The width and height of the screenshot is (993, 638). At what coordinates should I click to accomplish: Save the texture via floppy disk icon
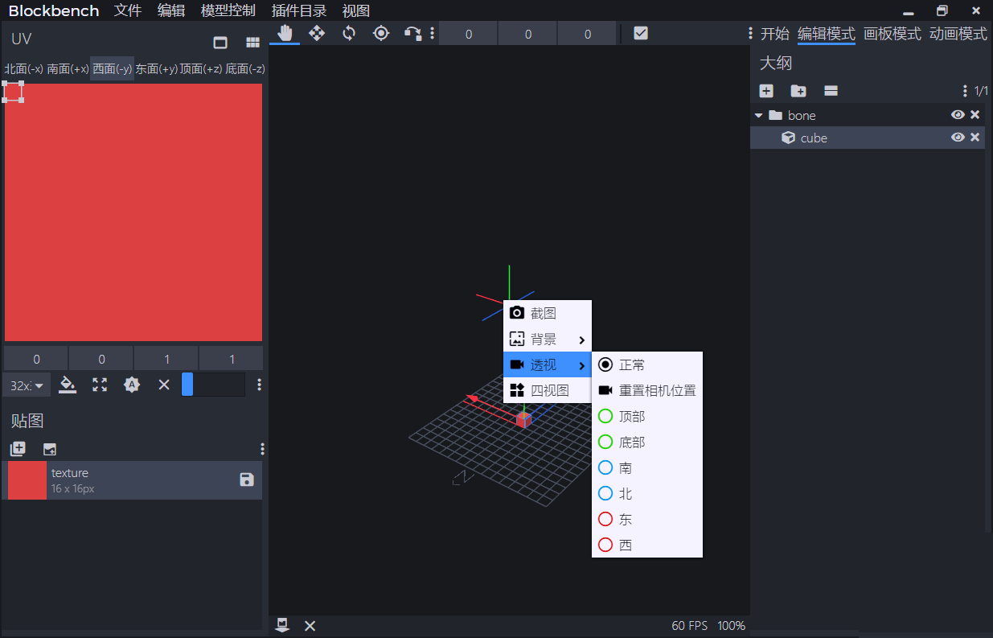(247, 480)
